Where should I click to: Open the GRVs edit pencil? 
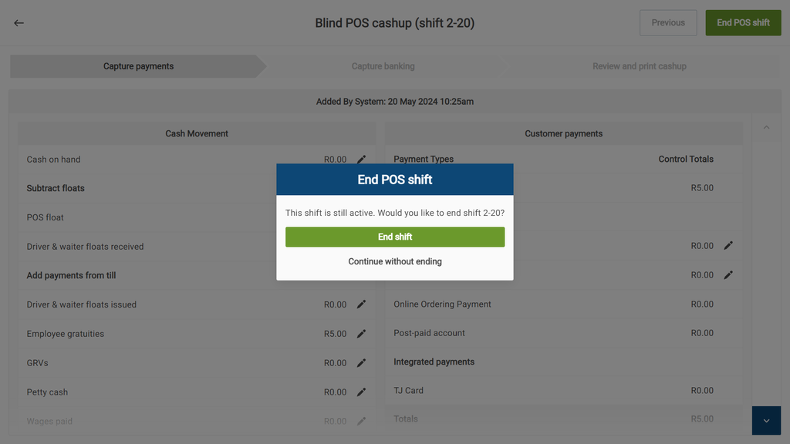(x=361, y=363)
